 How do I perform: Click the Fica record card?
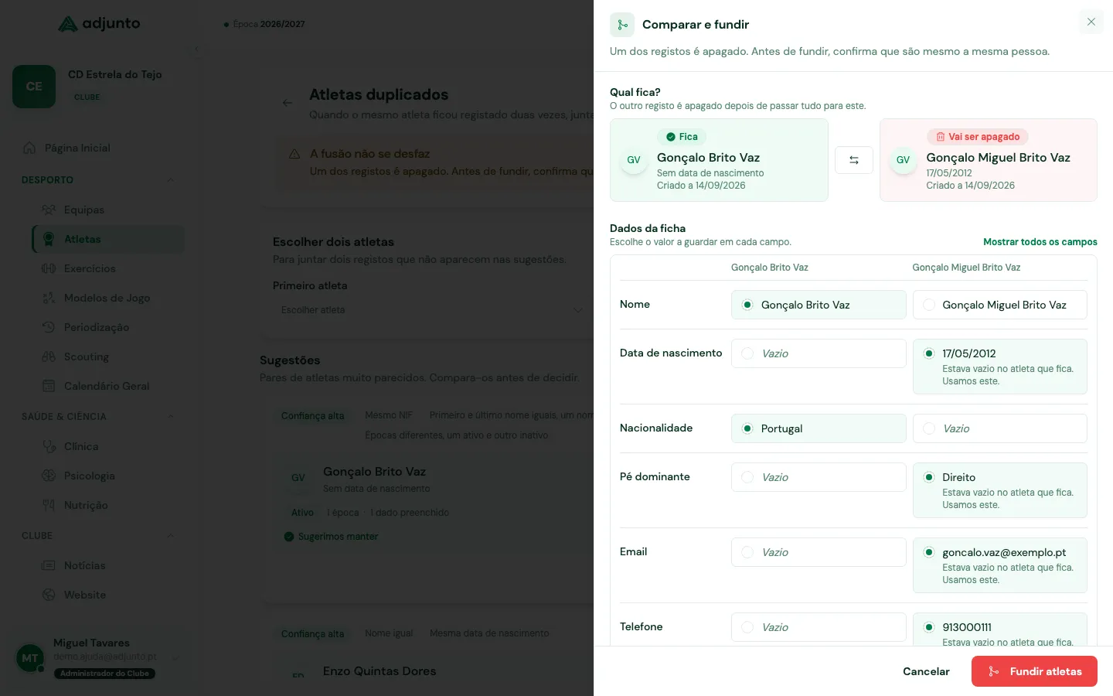(x=719, y=160)
